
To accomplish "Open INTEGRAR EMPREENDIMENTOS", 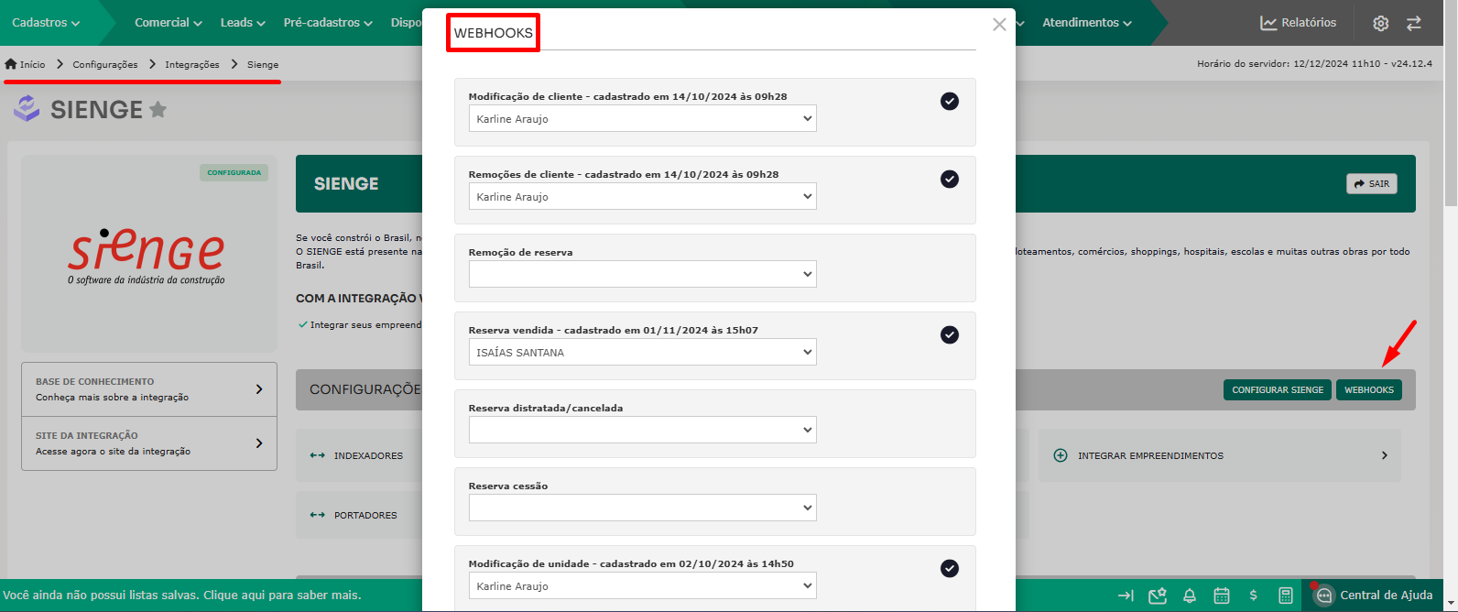I will (1219, 455).
